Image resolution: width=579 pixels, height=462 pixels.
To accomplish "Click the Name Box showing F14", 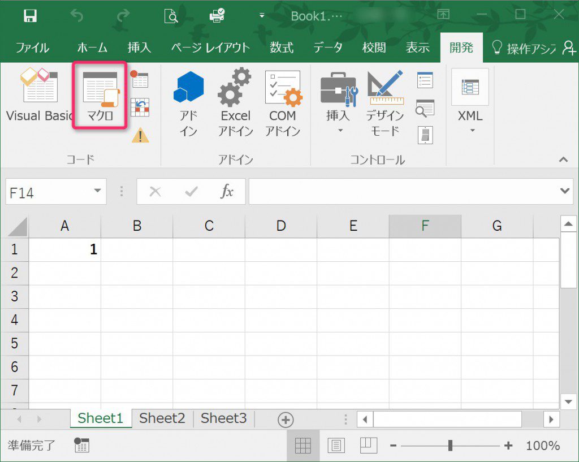I will tap(49, 192).
